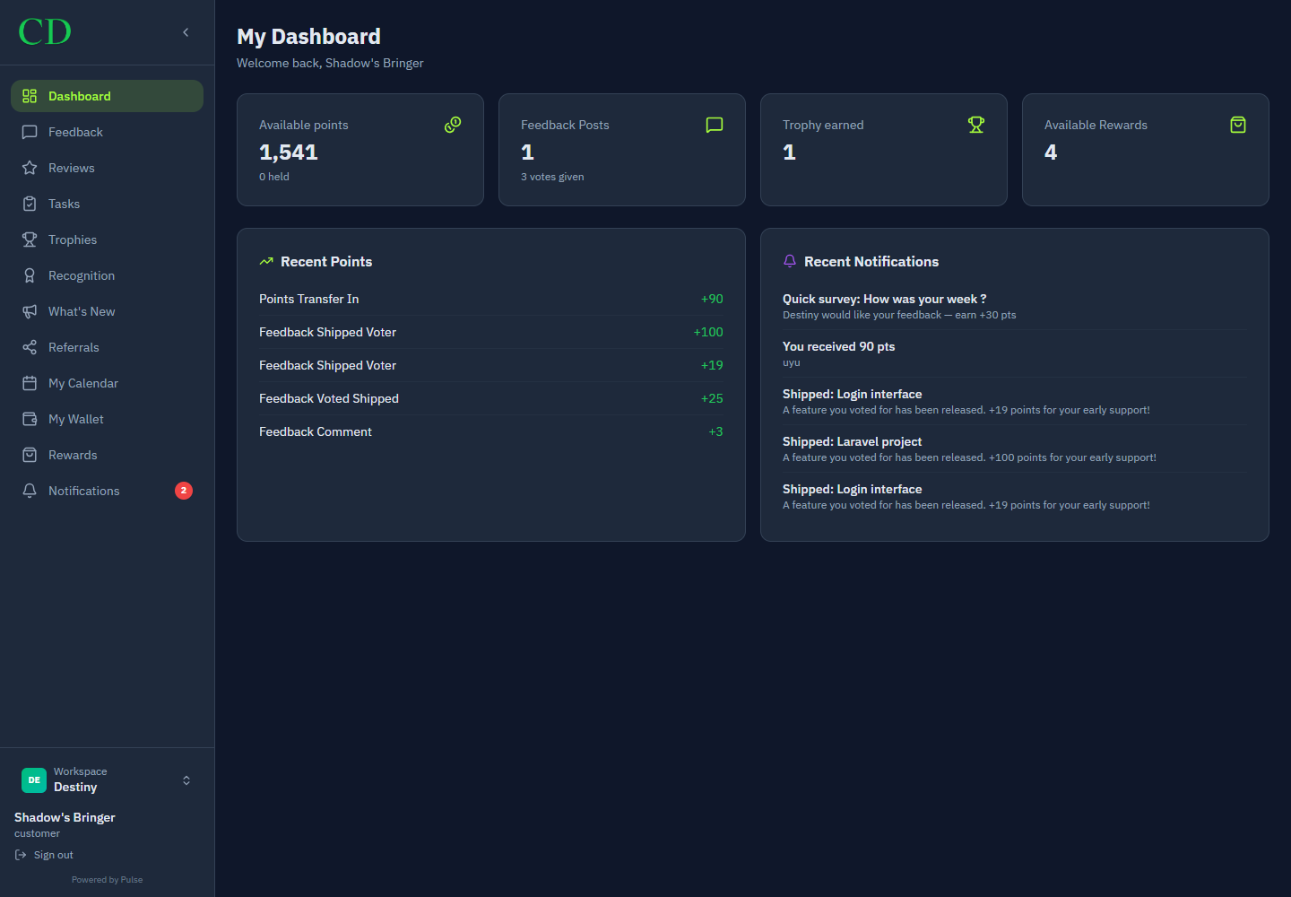This screenshot has height=897, width=1291.
Task: Click the Trophies cup icon in sidebar
Action: [x=30, y=239]
